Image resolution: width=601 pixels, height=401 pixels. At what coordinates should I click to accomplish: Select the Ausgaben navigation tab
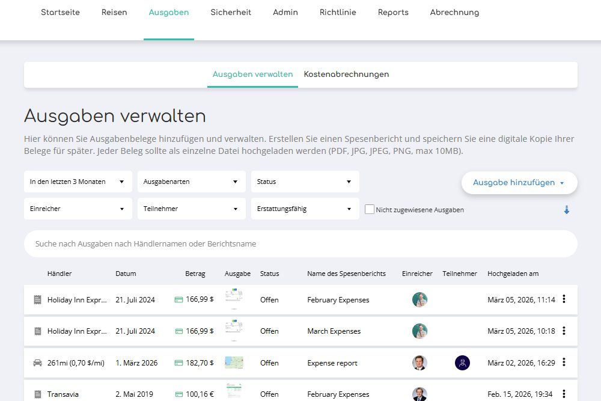169,12
